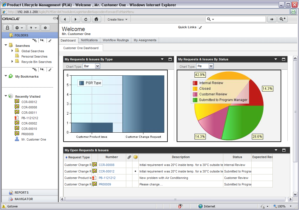Open recently visited Mr. Customer One
This screenshot has height=210, width=299.
[x=34, y=139]
